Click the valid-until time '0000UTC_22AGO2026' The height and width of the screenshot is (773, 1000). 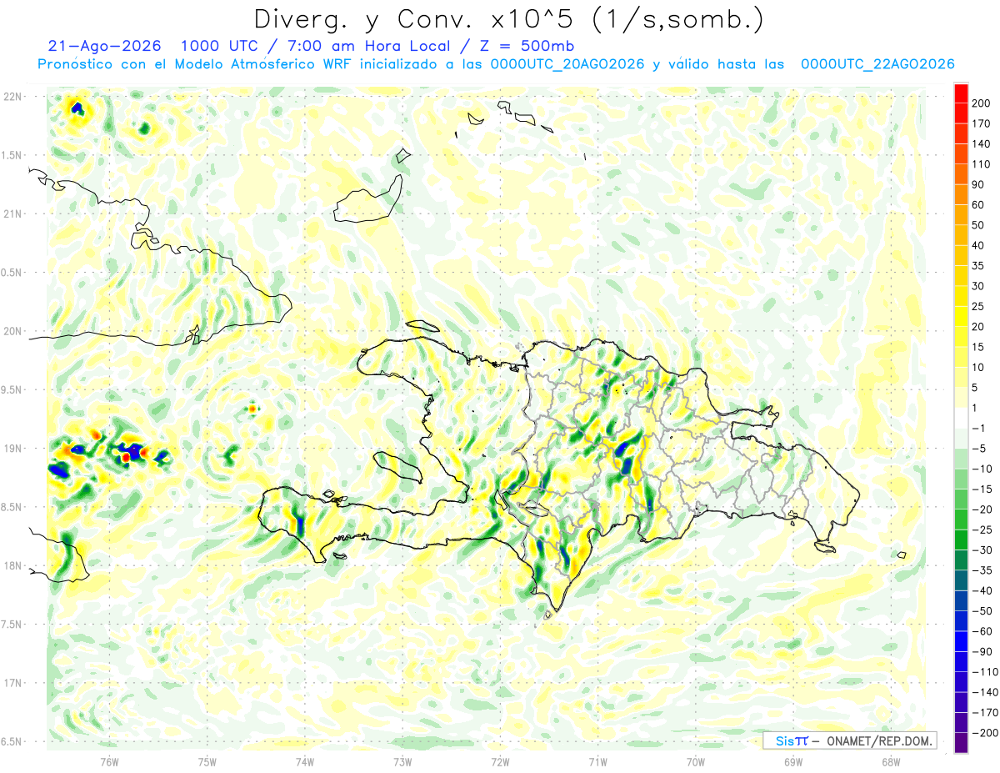(x=877, y=64)
